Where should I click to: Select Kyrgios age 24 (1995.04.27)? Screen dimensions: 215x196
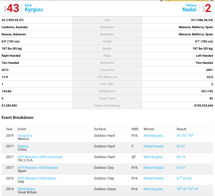[12, 20]
